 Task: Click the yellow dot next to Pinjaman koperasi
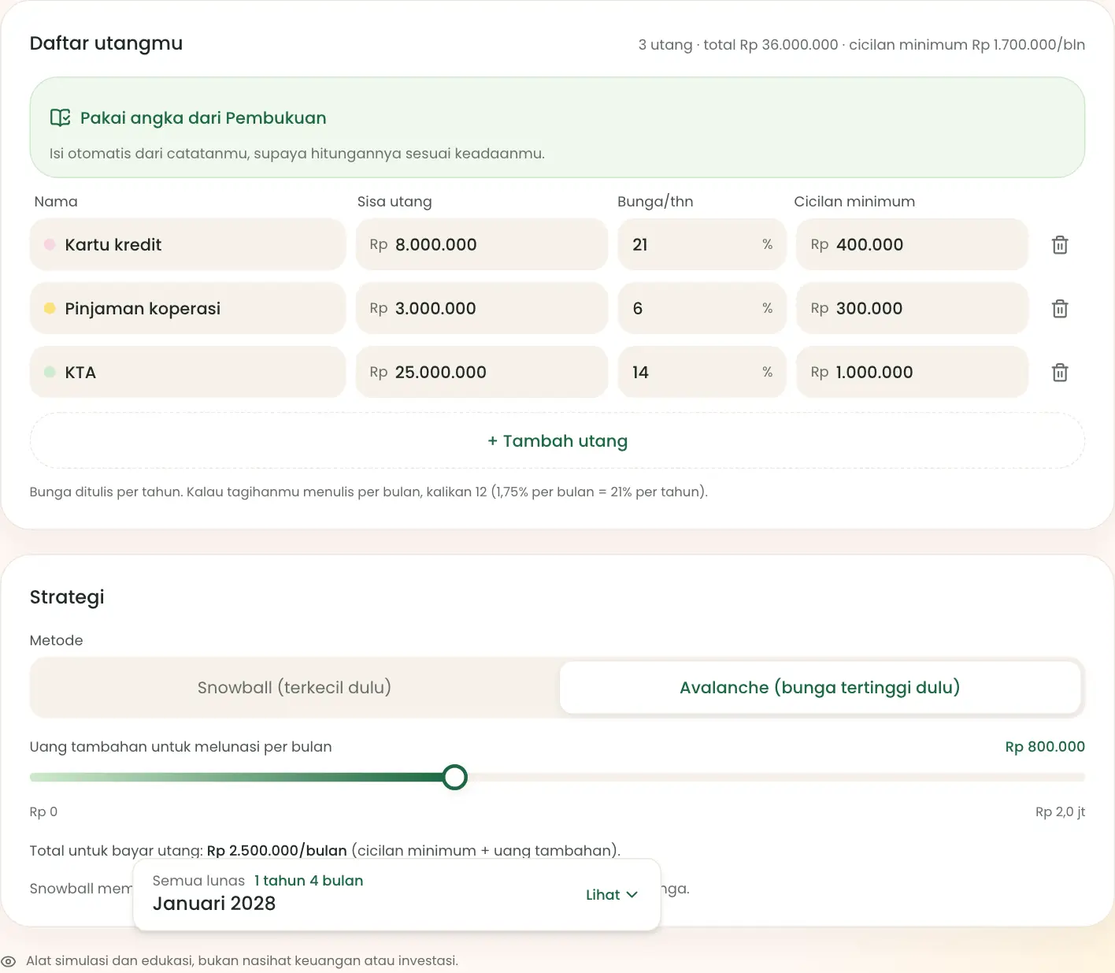pos(50,309)
